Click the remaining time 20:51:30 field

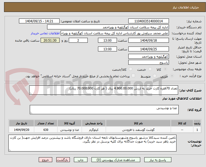click(50, 41)
